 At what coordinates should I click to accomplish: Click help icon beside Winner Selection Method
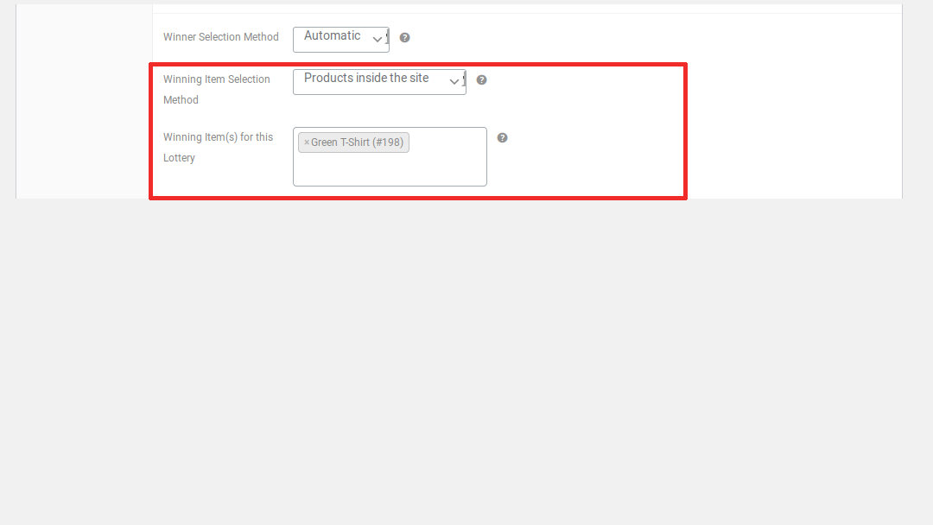pos(404,37)
